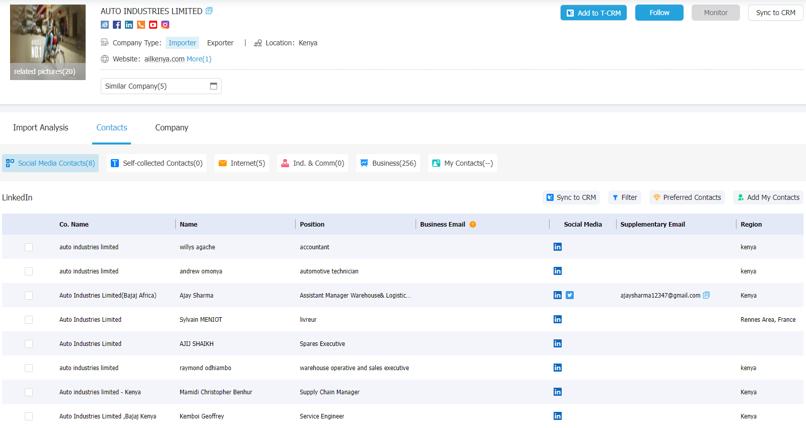
Task: Copy company name with icon beside AUTO INDUSTRIES LIMITED
Action: tap(209, 11)
